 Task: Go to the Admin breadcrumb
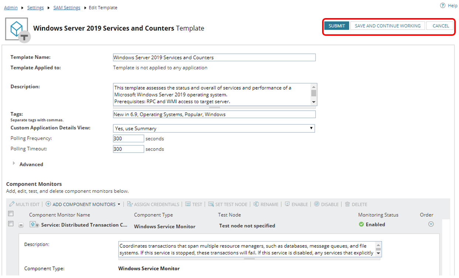coord(11,7)
